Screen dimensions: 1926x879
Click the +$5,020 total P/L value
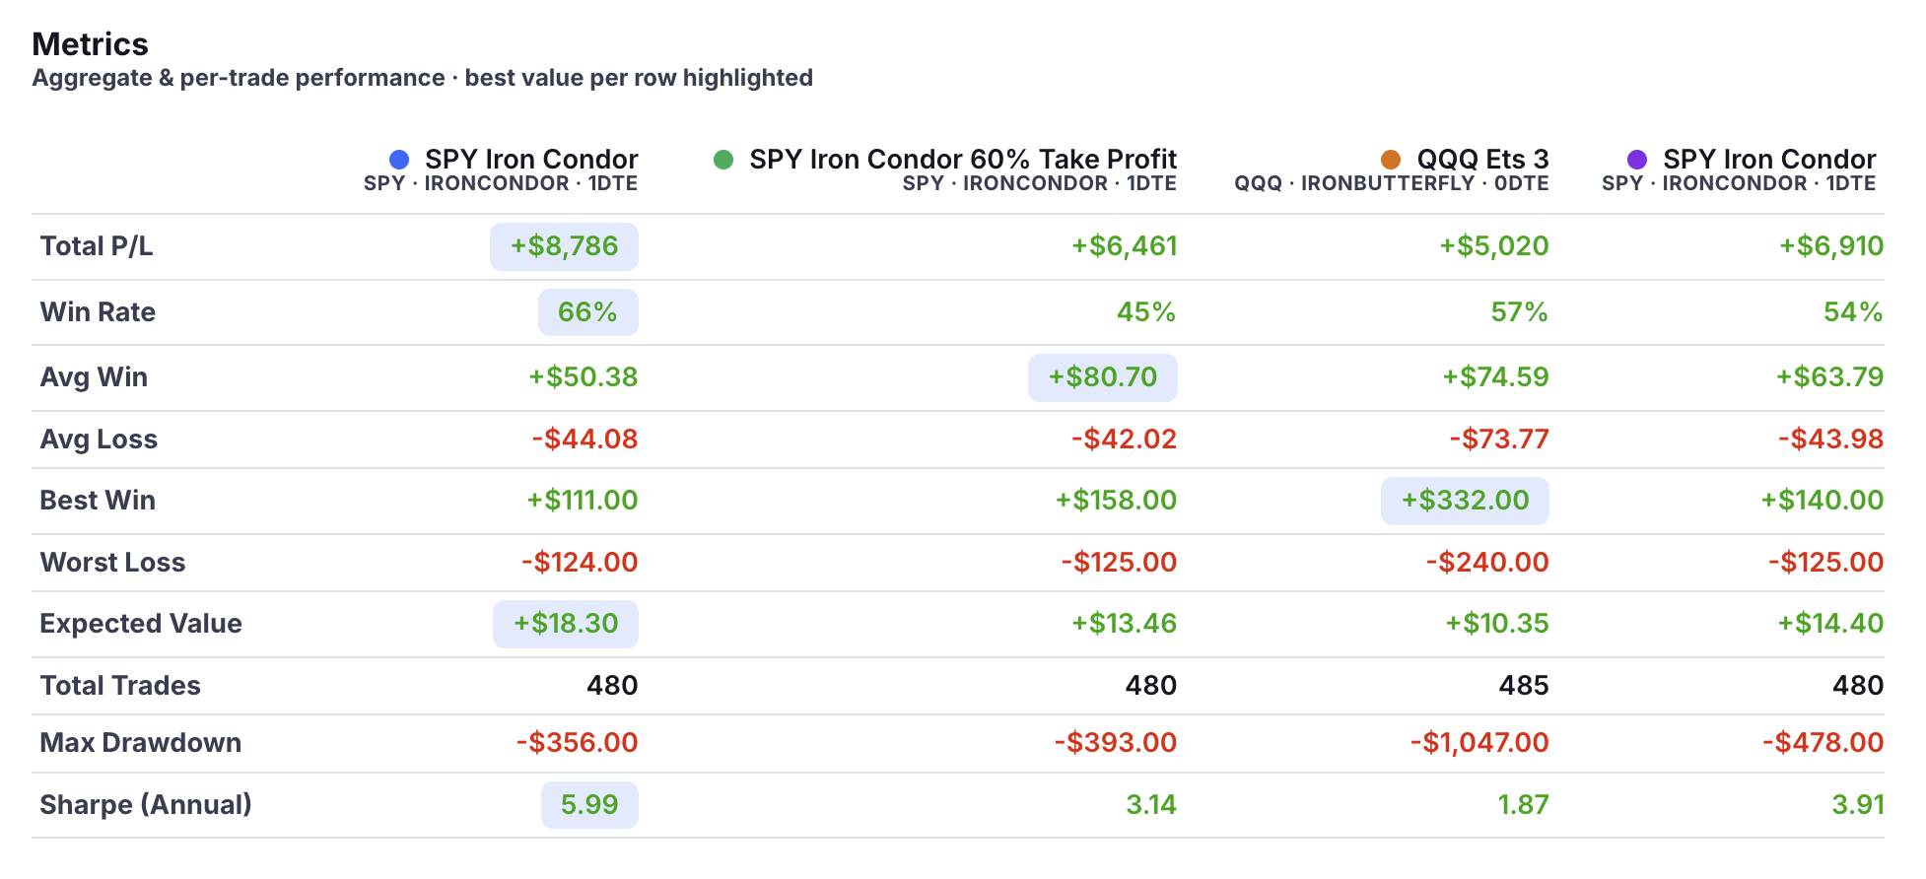click(x=1494, y=246)
